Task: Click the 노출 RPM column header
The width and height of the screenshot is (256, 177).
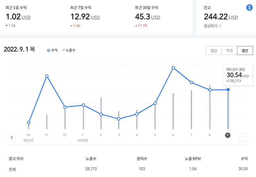Action: click(193, 158)
